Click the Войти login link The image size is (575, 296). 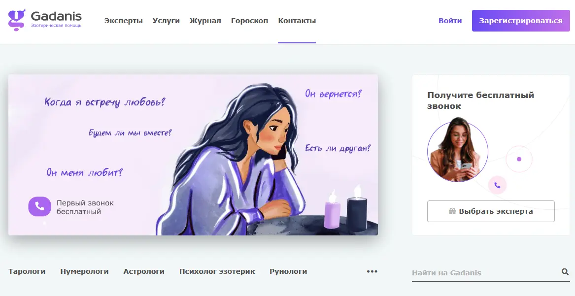[450, 21]
